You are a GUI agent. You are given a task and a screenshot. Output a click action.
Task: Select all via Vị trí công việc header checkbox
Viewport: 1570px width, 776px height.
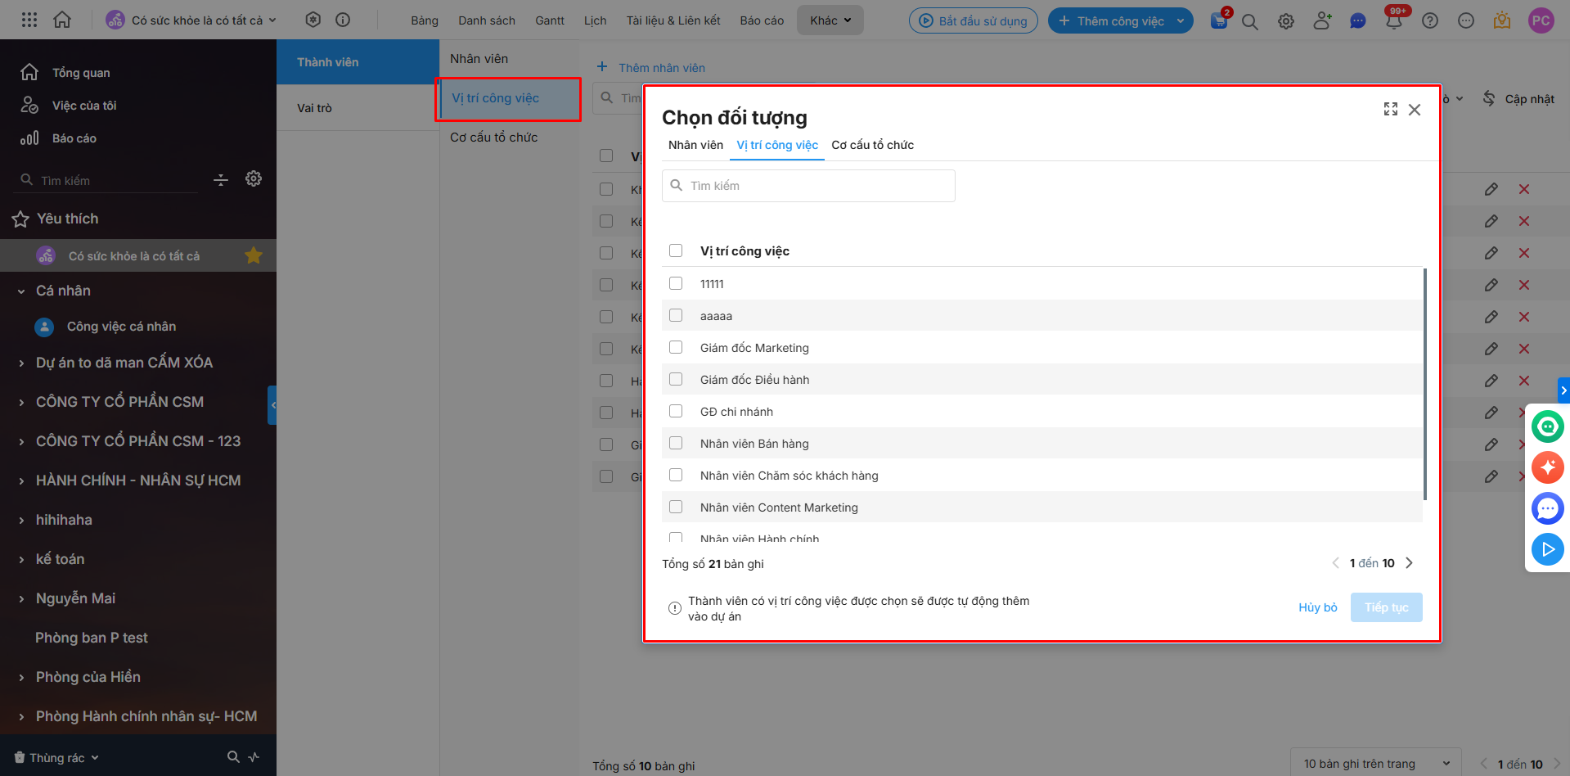point(676,251)
